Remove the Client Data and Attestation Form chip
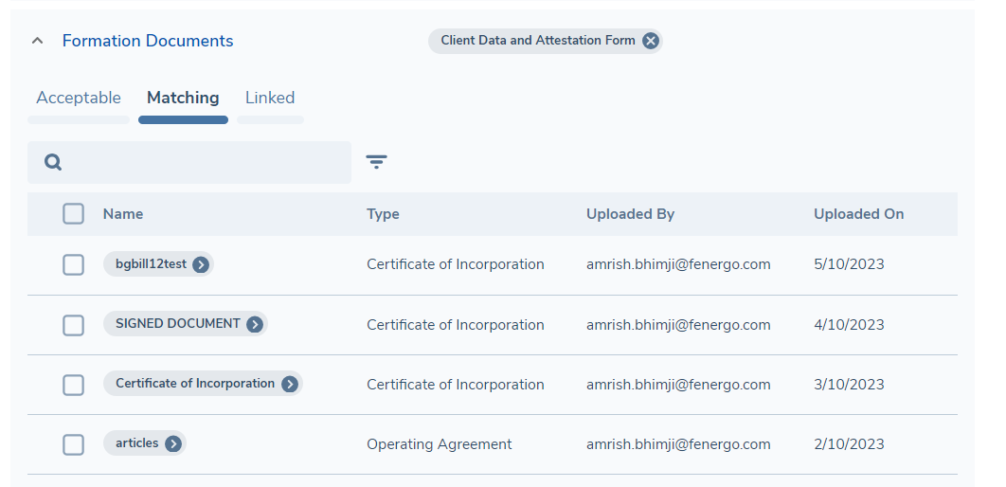The height and width of the screenshot is (487, 1006). click(650, 41)
